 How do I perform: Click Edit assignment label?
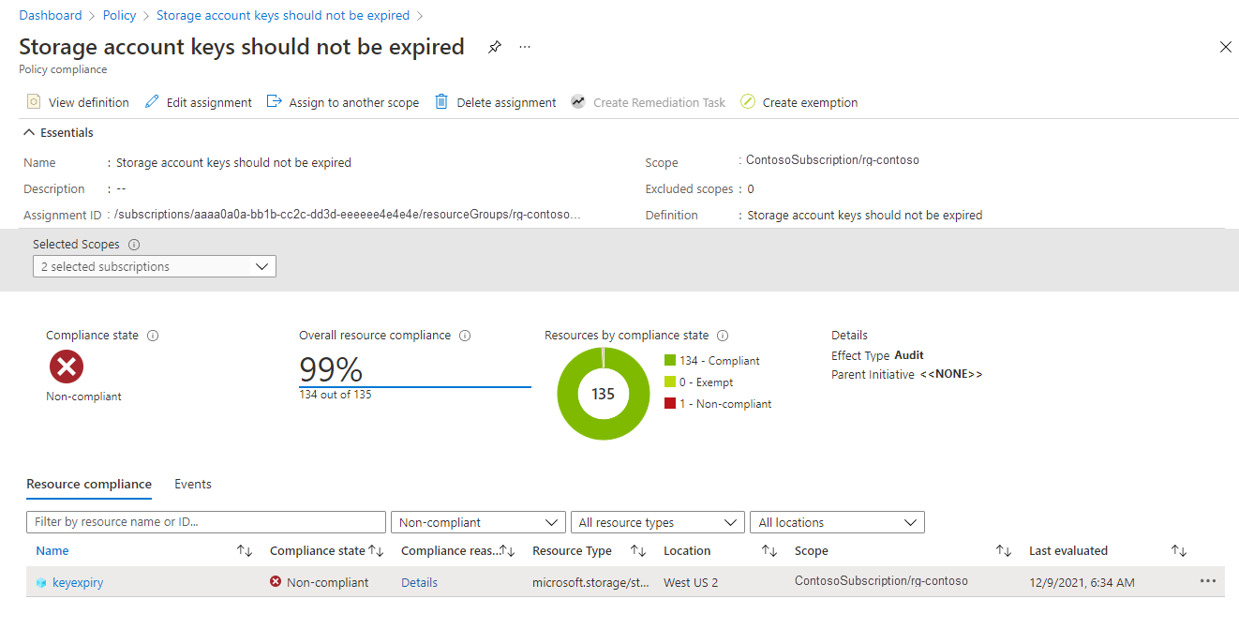[x=209, y=103]
